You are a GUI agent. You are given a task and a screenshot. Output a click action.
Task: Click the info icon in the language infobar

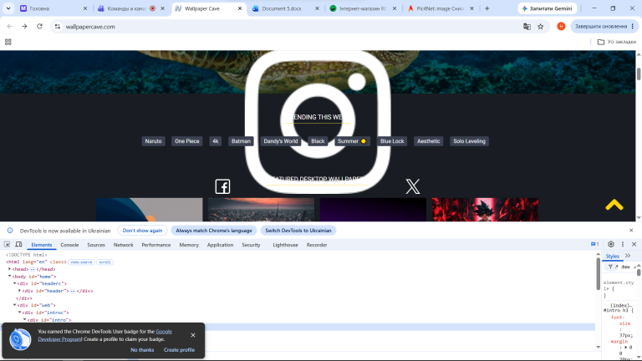10,231
